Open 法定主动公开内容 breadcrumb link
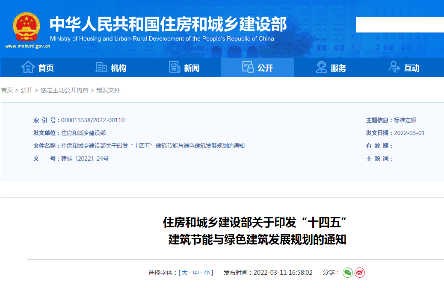This screenshot has height=288, width=444. tap(64, 90)
